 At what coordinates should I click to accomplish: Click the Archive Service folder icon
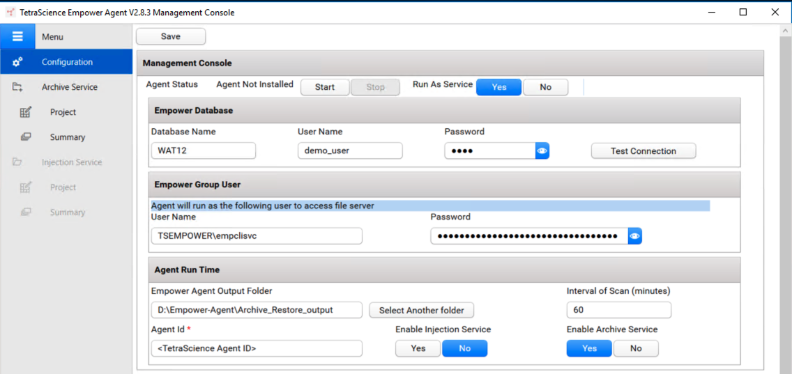click(x=17, y=87)
